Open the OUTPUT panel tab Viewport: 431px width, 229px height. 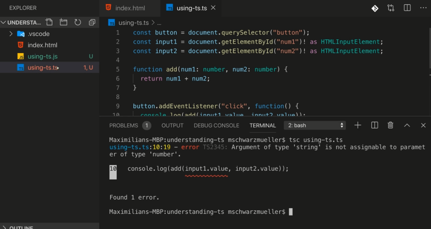pyautogui.click(x=172, y=126)
